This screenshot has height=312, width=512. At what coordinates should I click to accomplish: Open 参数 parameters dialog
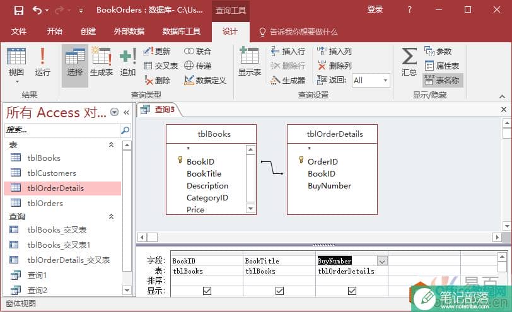[x=438, y=51]
